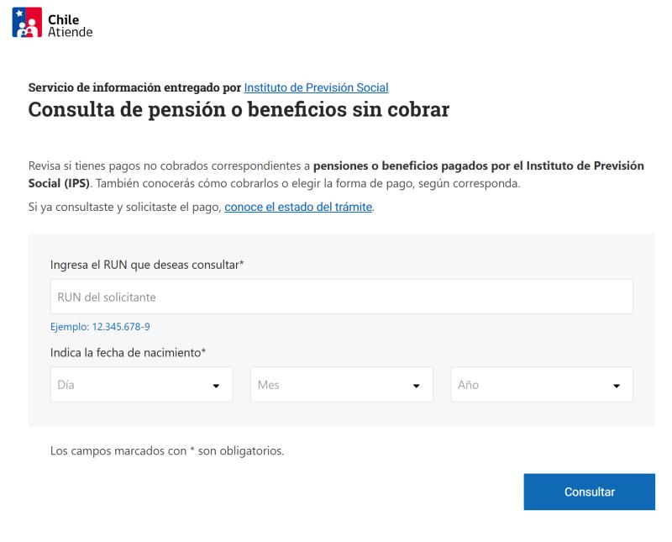Open the Mes dropdown
Screen dimensions: 672x542
[341, 385]
